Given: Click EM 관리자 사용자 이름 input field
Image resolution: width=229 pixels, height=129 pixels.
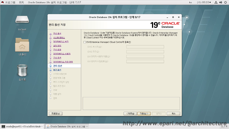Looking at the screenshot, I should pyautogui.click(x=145, y=56).
